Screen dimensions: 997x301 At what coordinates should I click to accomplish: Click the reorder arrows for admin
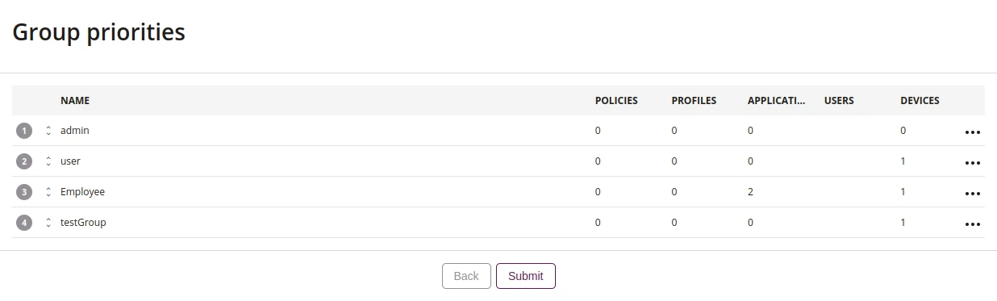[48, 131]
